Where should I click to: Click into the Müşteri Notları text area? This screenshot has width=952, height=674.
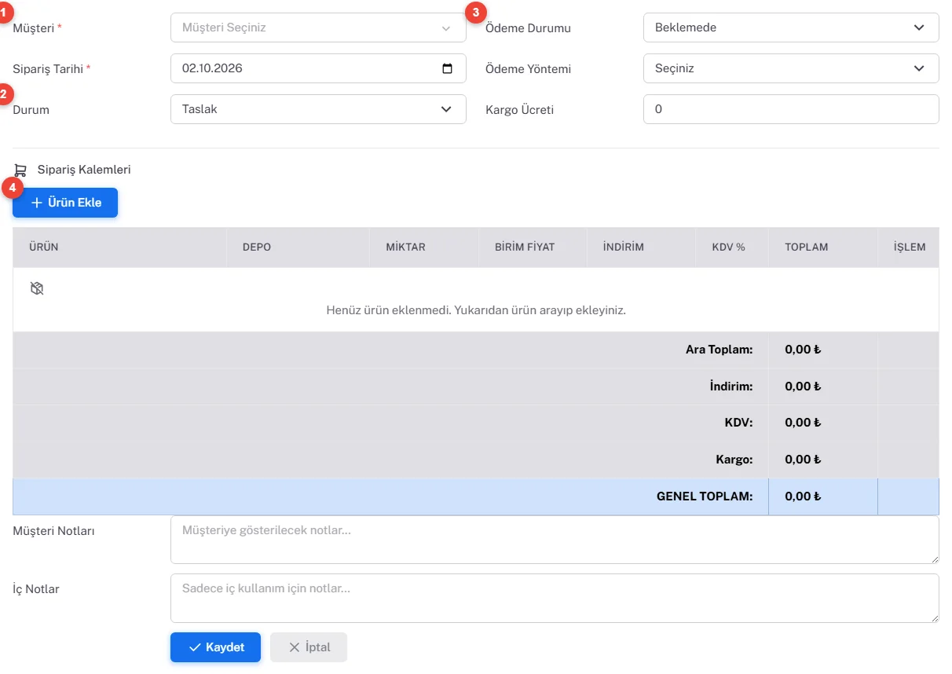(555, 540)
